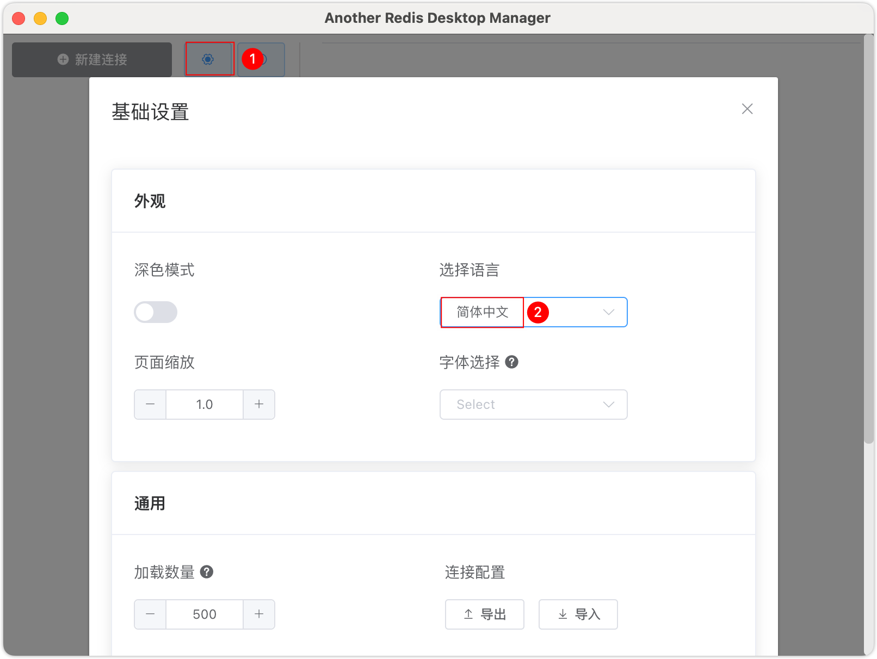
Task: Click the 页面缩放 value field showing 1.0
Action: point(205,405)
